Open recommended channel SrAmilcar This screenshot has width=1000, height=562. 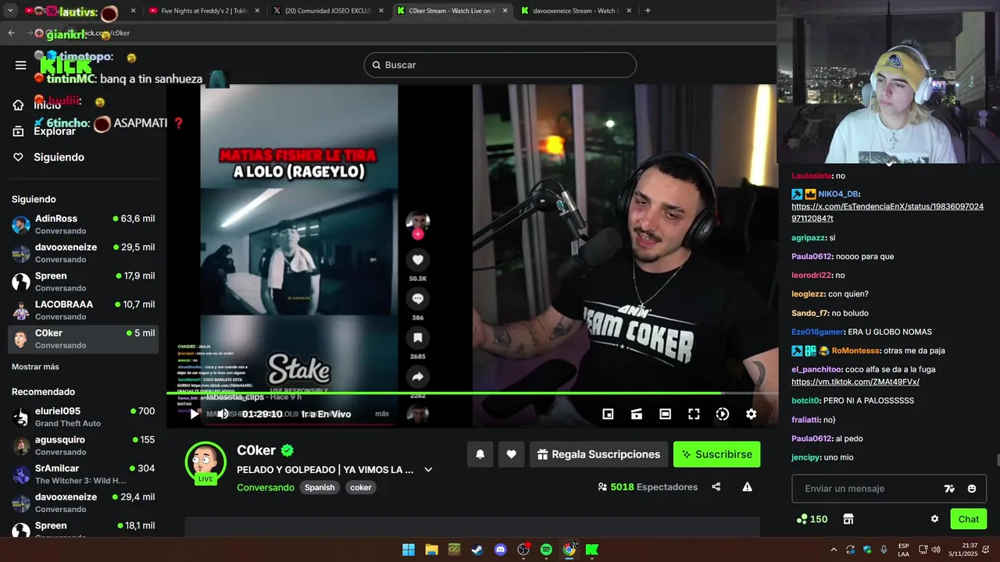83,475
